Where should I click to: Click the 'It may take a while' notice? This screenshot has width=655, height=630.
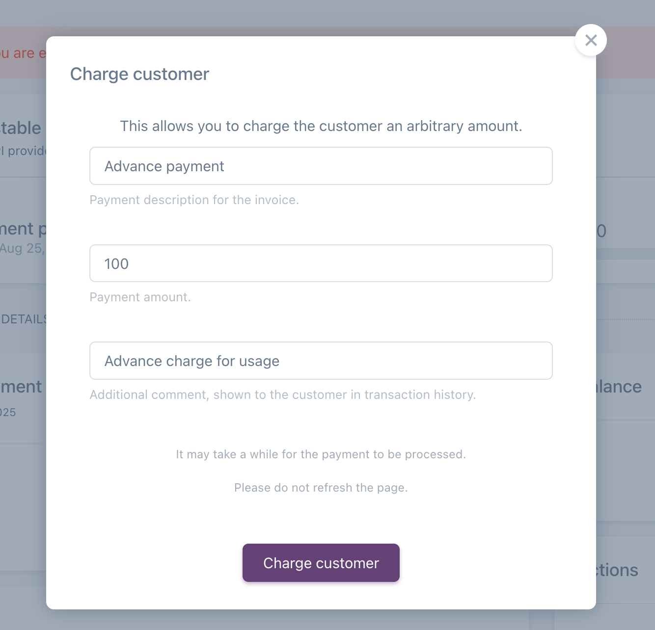pyautogui.click(x=321, y=454)
